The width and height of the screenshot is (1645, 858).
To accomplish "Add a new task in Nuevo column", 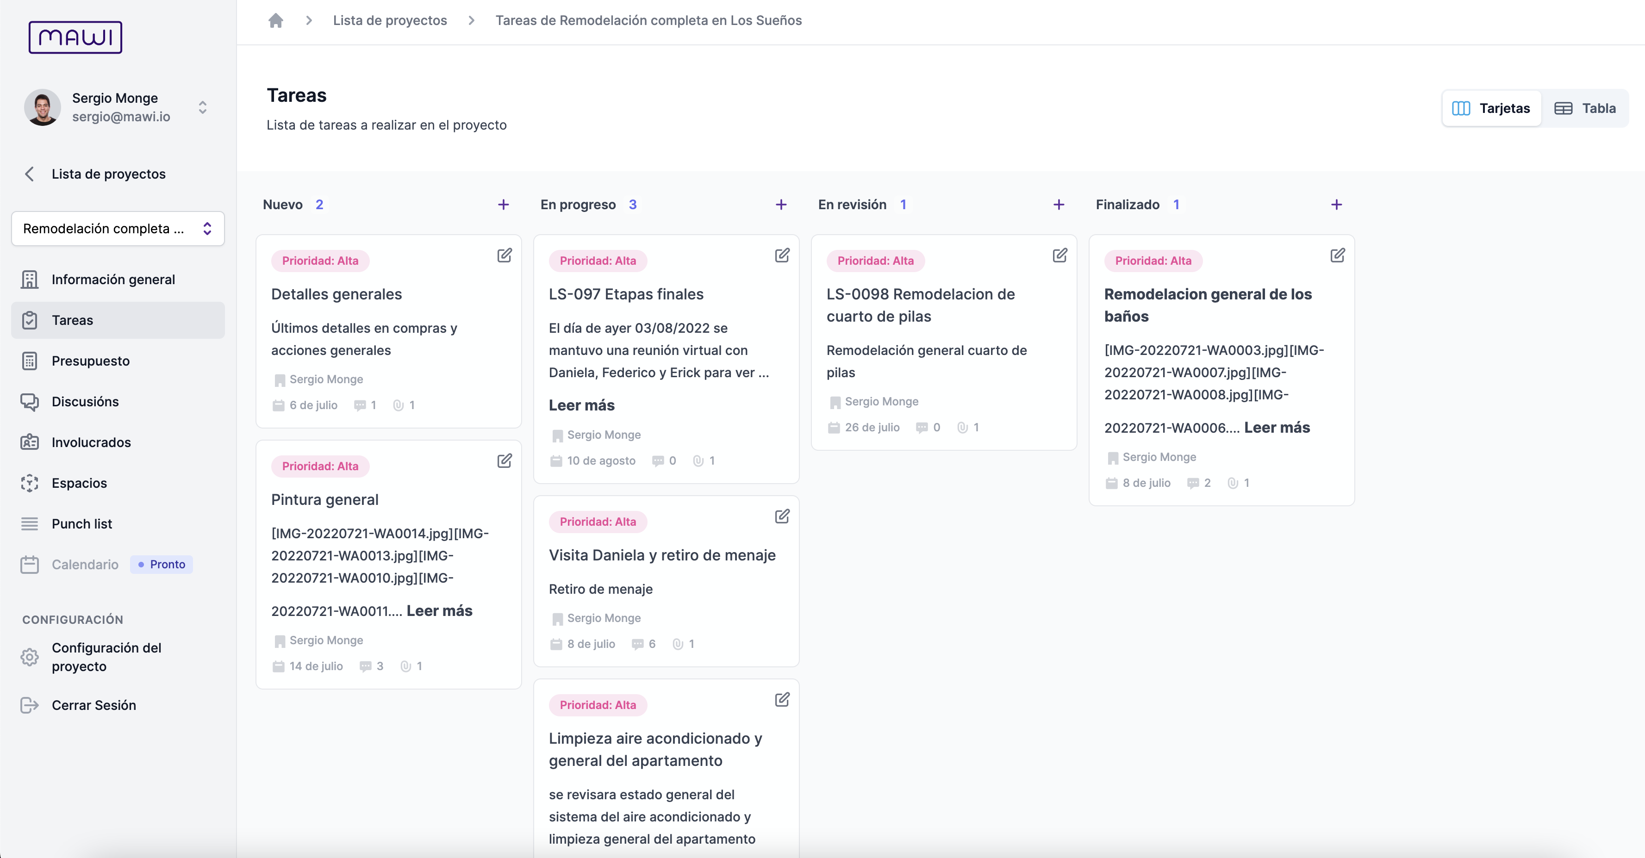I will point(503,205).
